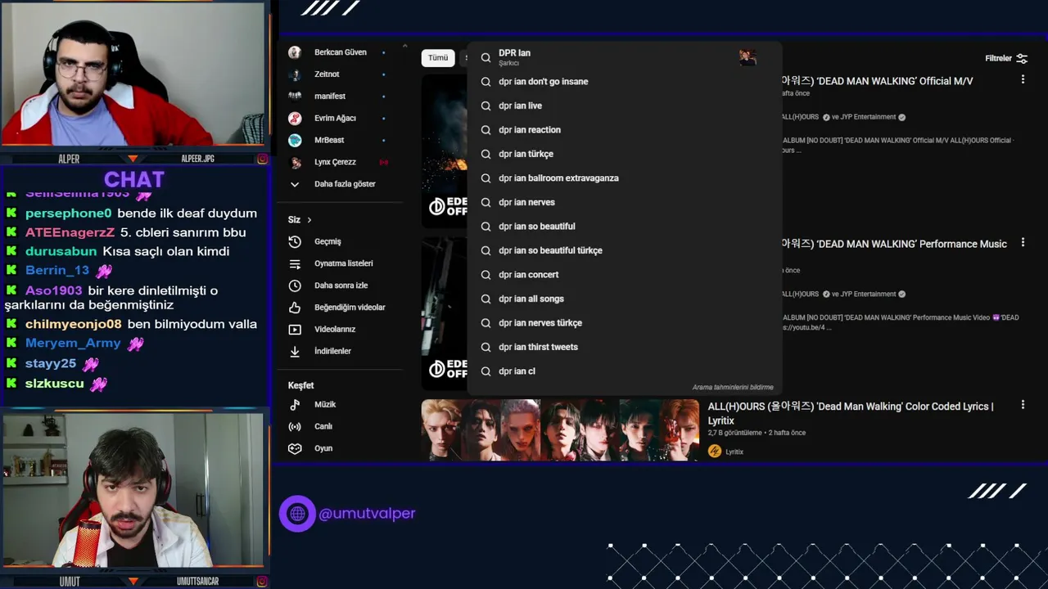Click Berkcan Güven channel avatar
This screenshot has width=1048, height=589.
click(x=295, y=52)
